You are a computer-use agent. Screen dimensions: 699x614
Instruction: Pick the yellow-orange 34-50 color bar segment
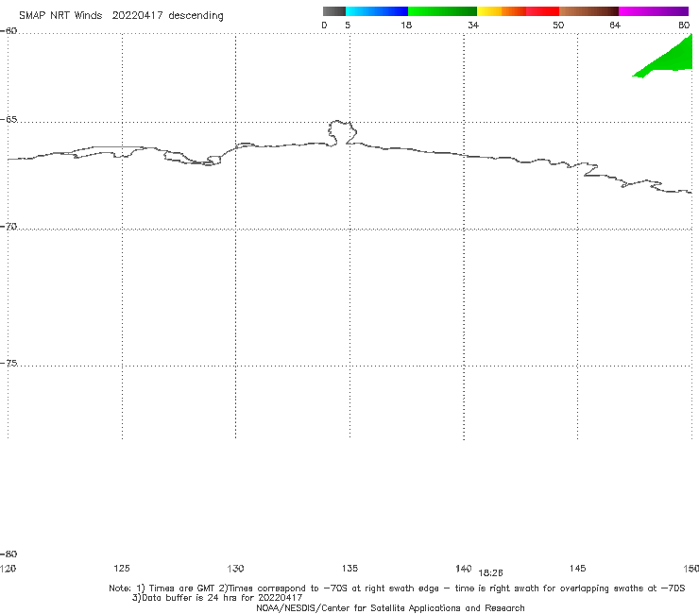pos(518,11)
